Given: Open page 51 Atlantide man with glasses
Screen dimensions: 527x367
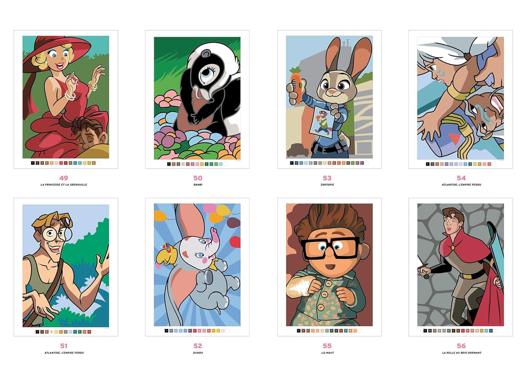Looking at the screenshot, I should (x=66, y=265).
